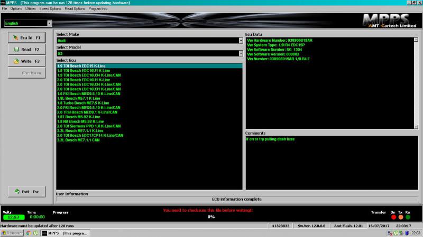This screenshot has height=237, width=423.
Task: Expand the English language dropdown
Action: [x=49, y=23]
